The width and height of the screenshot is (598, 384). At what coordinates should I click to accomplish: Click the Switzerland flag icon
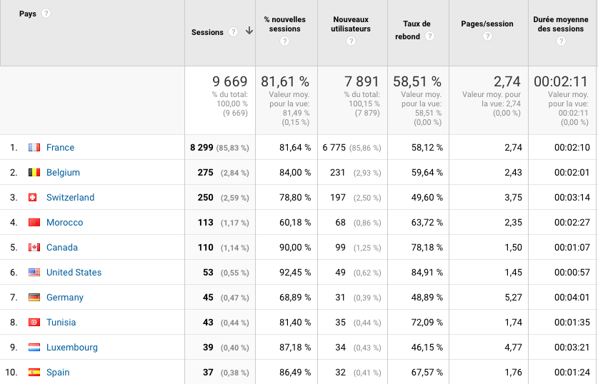tap(33, 197)
